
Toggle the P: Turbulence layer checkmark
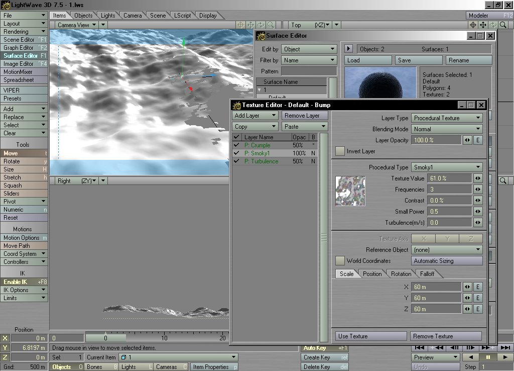[236, 161]
